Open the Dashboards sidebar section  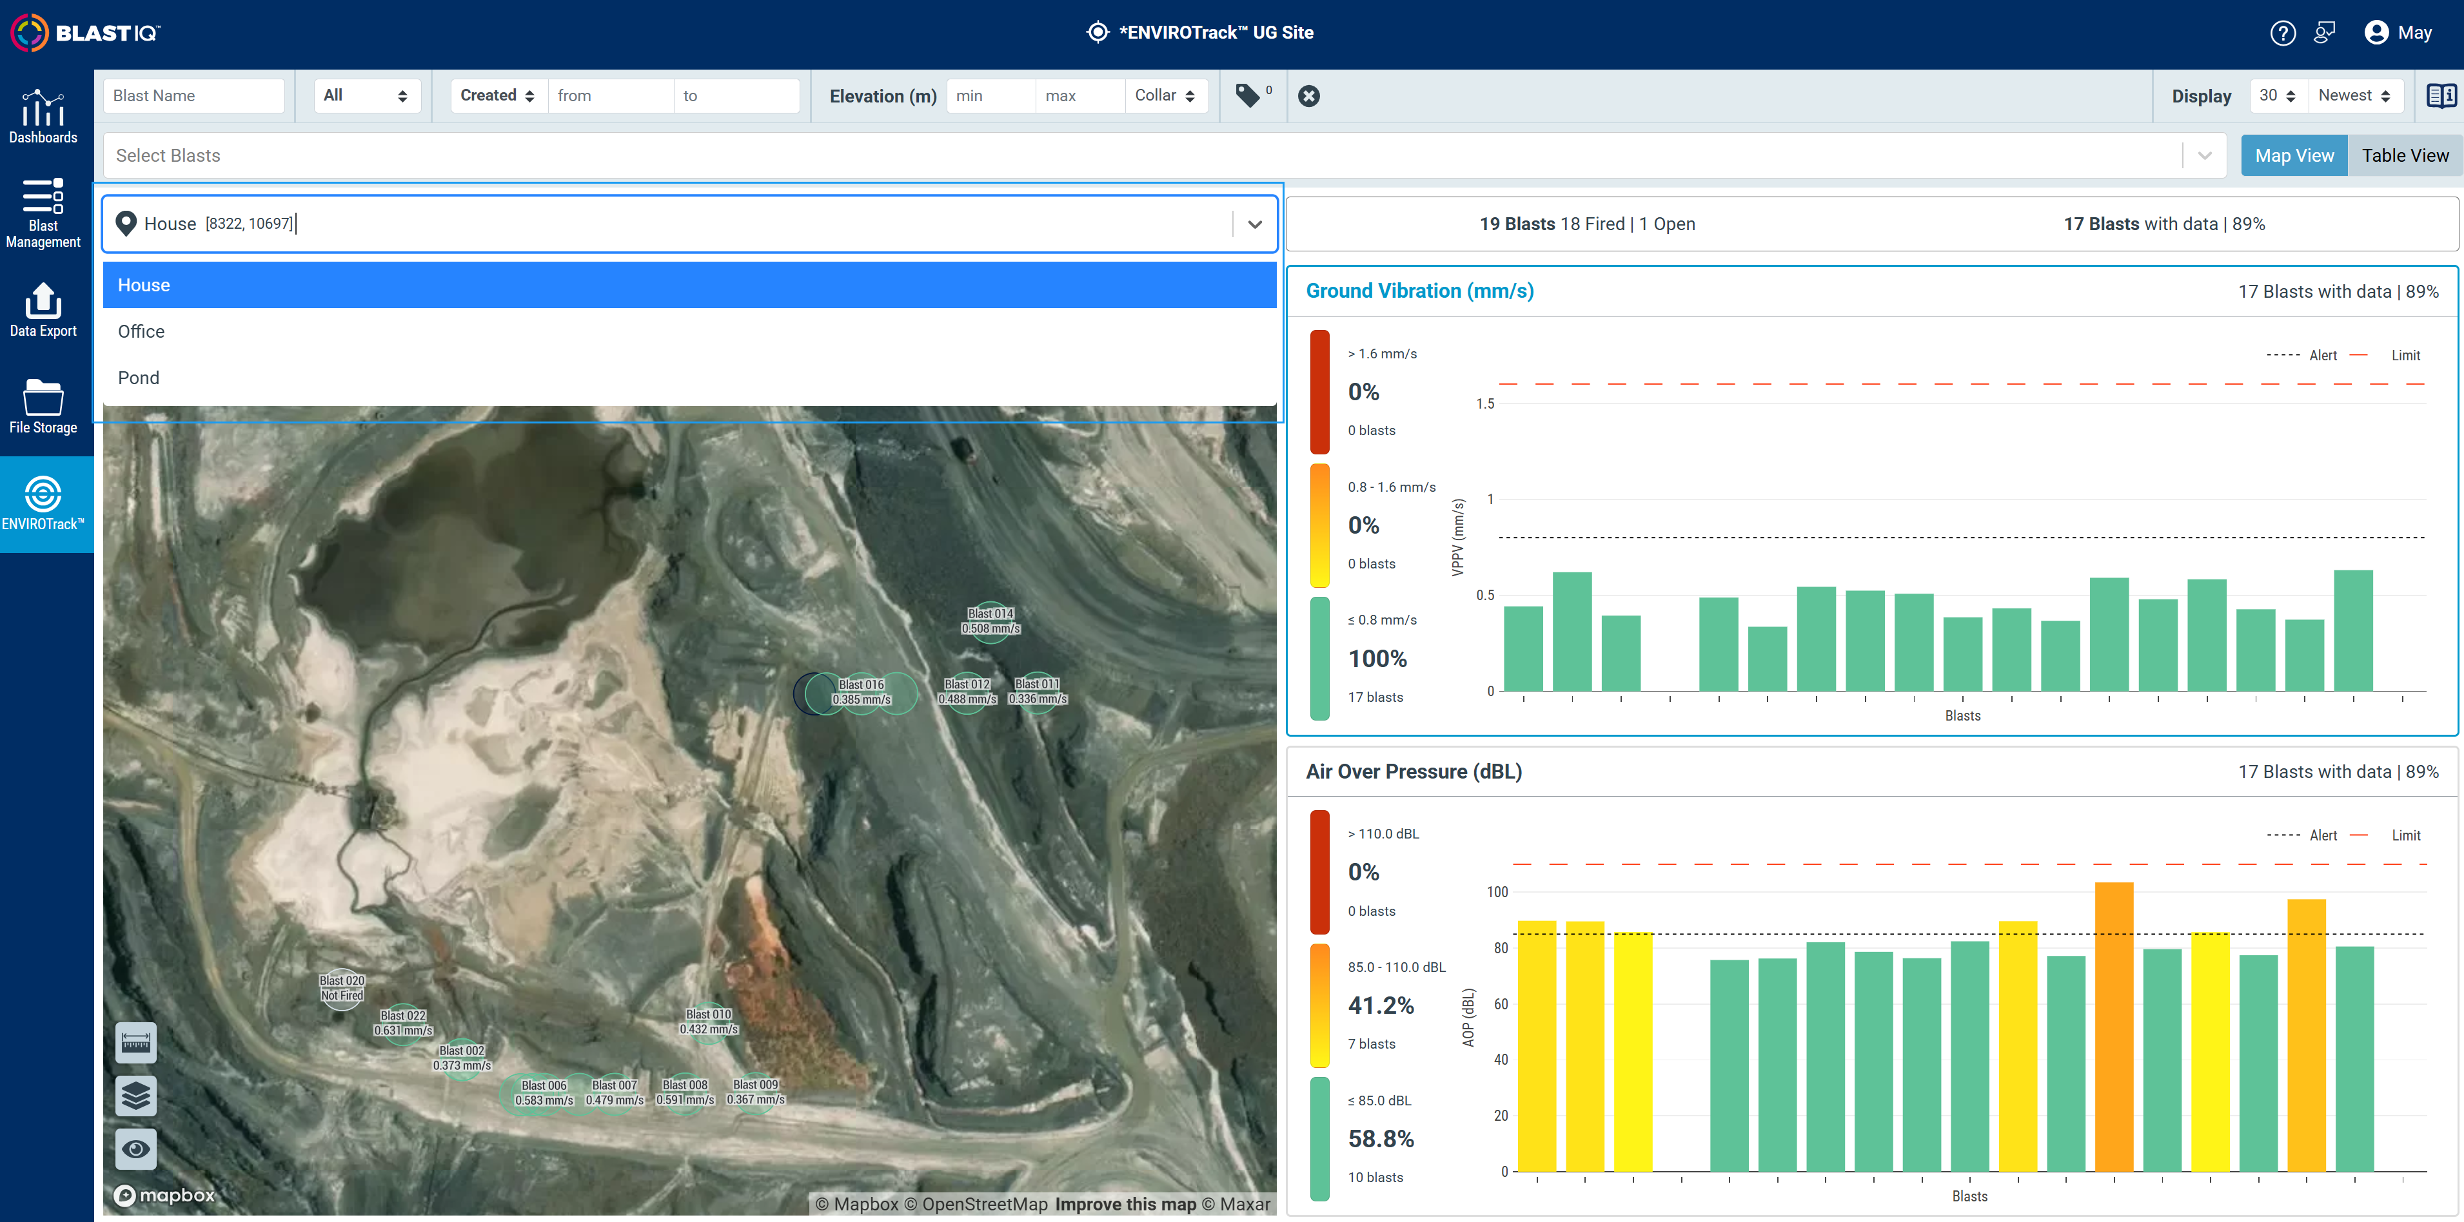pos(43,117)
